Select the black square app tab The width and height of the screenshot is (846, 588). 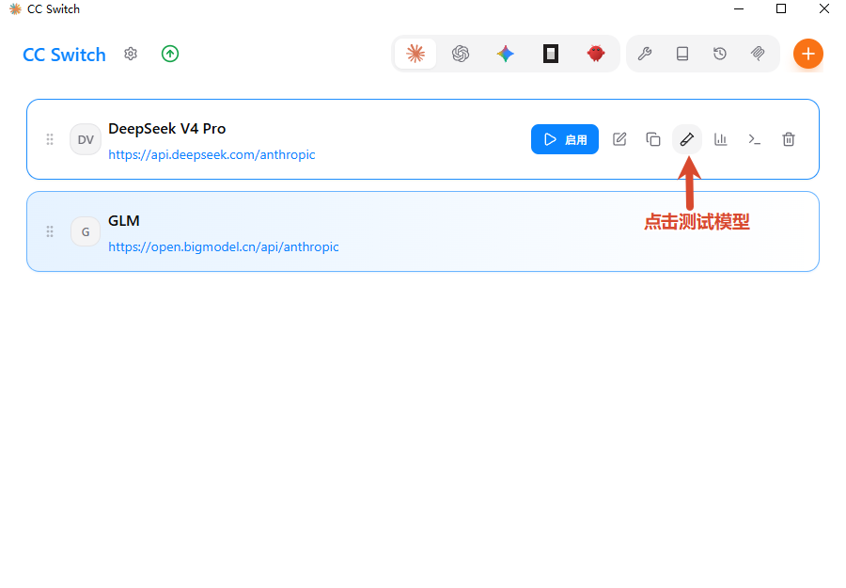(x=550, y=54)
